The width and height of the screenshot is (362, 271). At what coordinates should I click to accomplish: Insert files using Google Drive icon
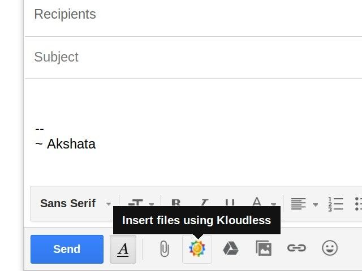(x=230, y=248)
